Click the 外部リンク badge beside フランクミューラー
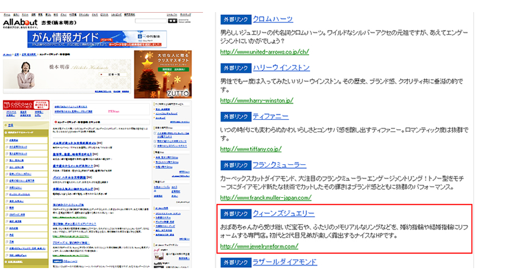 click(x=236, y=165)
